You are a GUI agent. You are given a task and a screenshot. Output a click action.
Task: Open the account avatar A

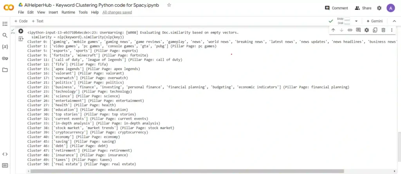[x=391, y=8]
